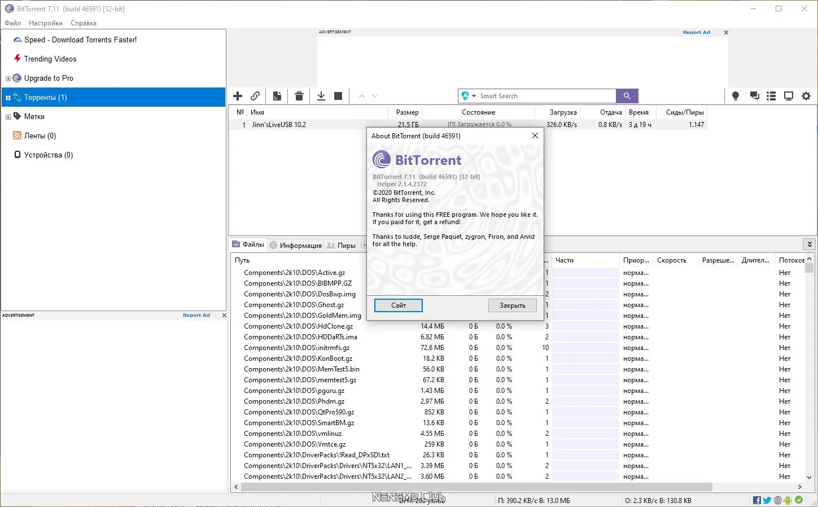The height and width of the screenshot is (507, 818).
Task: Click the Remove Torrent trash icon
Action: 299,96
